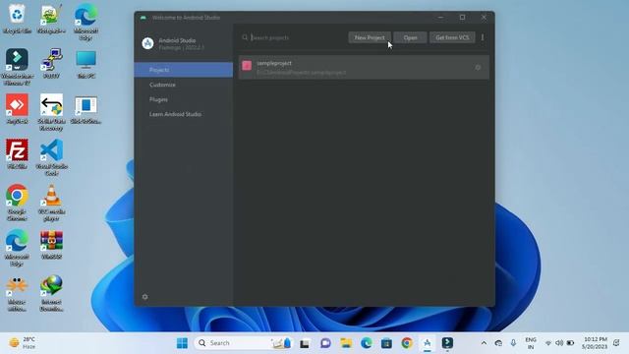Select the This PC desktop icon
Screen dimensions: 629x354
coord(86,64)
